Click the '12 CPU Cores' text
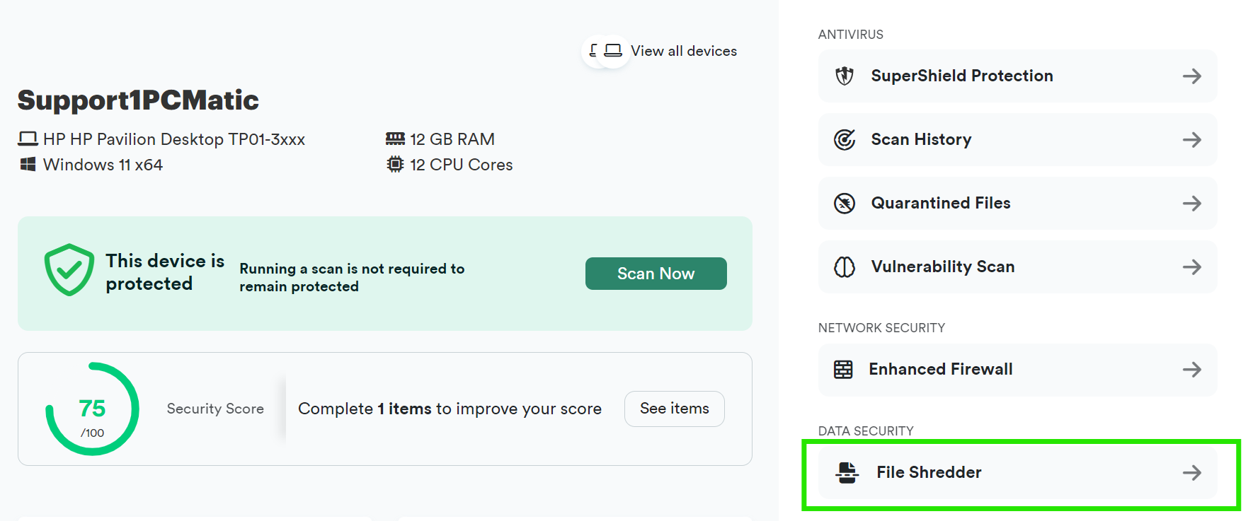The width and height of the screenshot is (1253, 521). (x=462, y=165)
